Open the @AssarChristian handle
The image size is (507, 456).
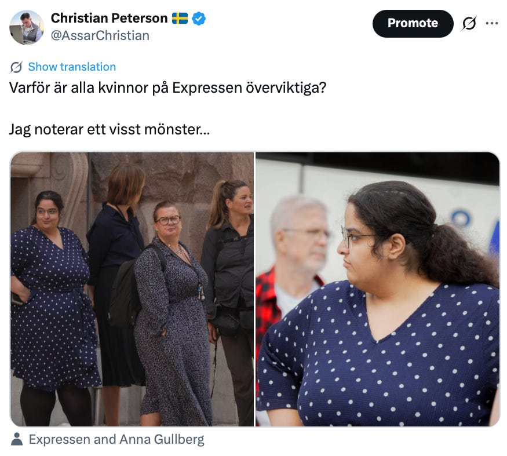click(x=100, y=35)
